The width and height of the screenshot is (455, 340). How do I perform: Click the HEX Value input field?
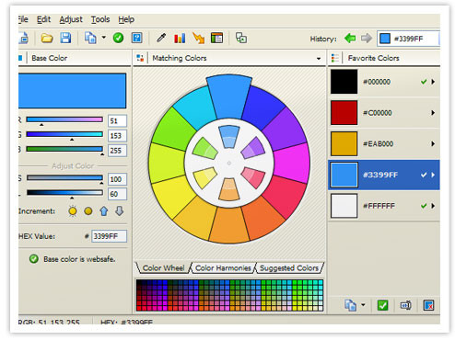[109, 236]
